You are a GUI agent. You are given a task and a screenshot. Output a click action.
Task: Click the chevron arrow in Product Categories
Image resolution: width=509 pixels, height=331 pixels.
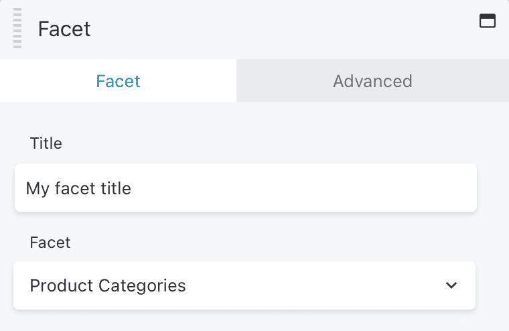451,285
